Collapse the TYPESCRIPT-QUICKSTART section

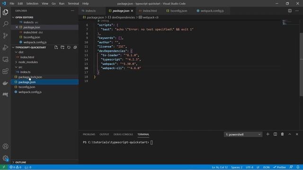[13, 47]
